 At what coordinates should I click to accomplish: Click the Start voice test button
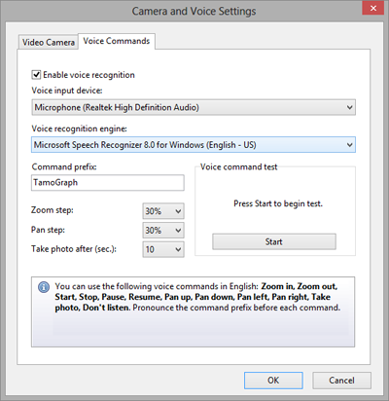(274, 241)
